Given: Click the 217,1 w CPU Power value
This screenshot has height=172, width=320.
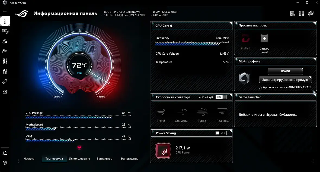Looking at the screenshot, I should [183, 148].
